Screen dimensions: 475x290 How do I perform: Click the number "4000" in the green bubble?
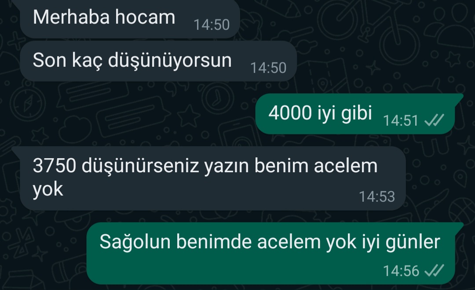pyautogui.click(x=290, y=112)
